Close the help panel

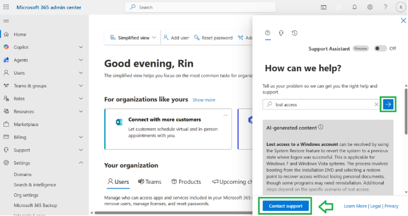click(x=403, y=20)
